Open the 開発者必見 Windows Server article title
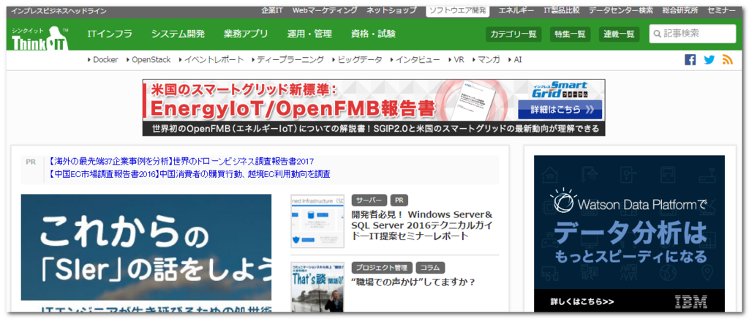This screenshot has width=749, height=319. tap(422, 225)
